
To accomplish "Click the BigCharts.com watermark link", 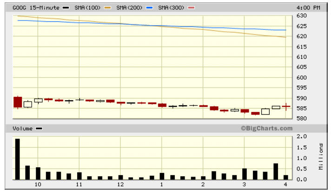I will pyautogui.click(x=267, y=128).
